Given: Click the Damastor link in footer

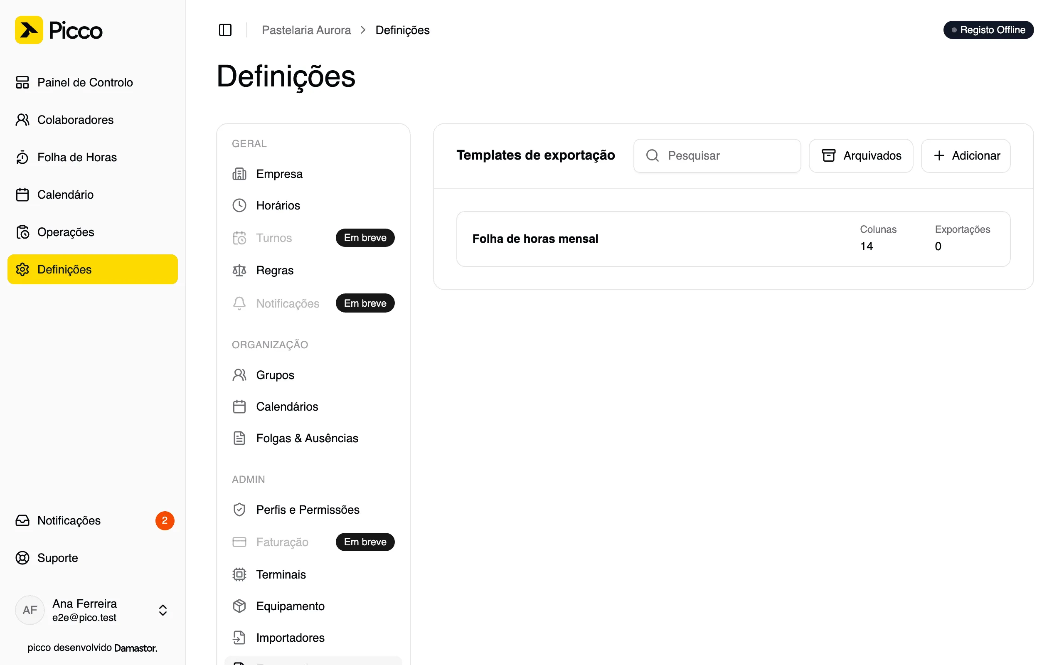Looking at the screenshot, I should pyautogui.click(x=135, y=648).
